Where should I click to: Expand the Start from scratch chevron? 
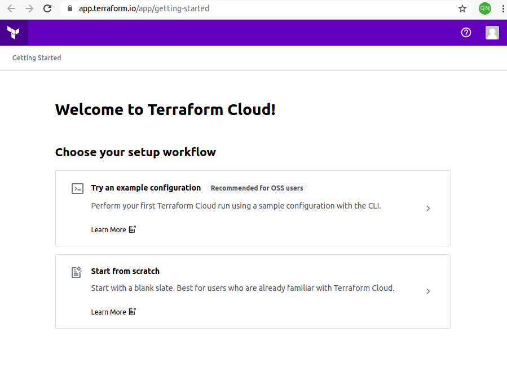pyautogui.click(x=428, y=291)
